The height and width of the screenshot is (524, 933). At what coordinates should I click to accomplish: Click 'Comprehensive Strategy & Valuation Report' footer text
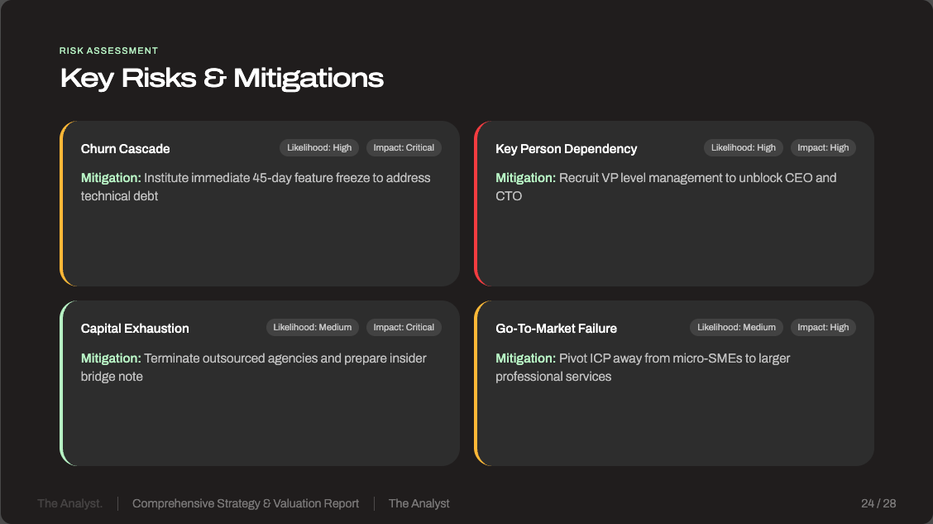pos(245,504)
